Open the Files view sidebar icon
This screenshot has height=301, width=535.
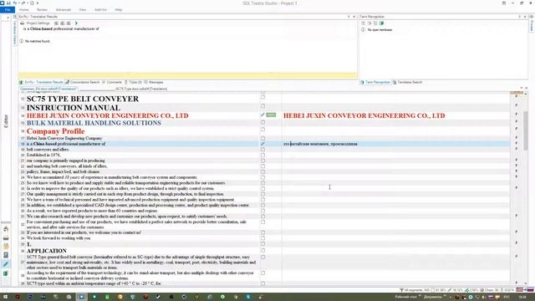[x=6, y=247]
